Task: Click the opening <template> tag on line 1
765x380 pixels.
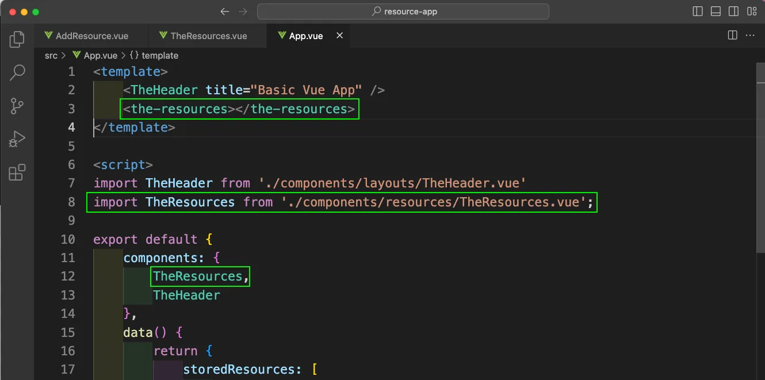Action: 131,71
